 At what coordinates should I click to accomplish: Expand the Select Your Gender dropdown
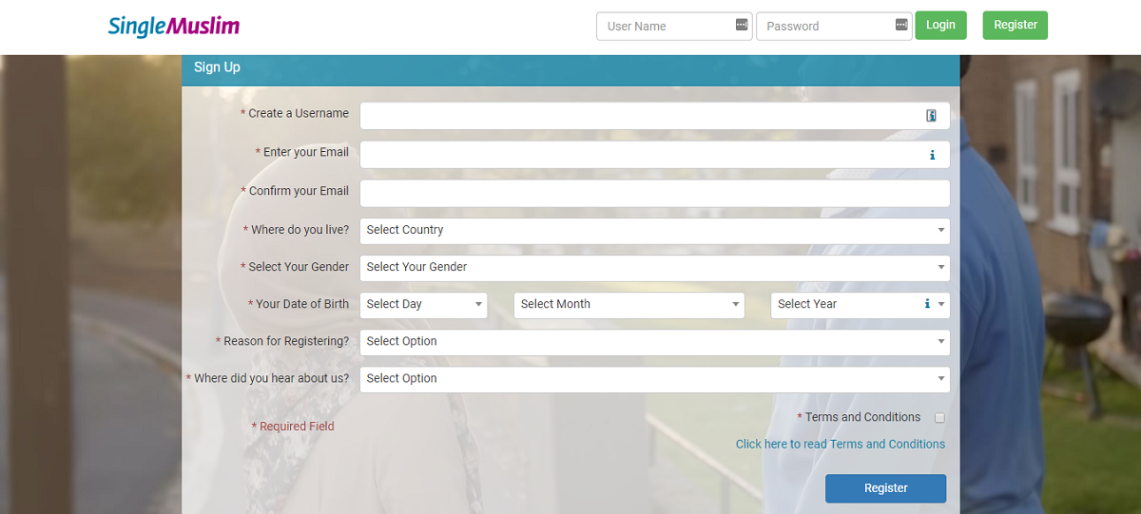tap(654, 267)
